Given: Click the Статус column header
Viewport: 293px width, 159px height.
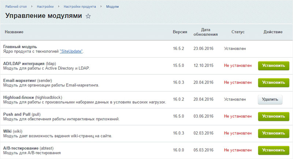Looking at the screenshot, I should pyautogui.click(x=238, y=32).
